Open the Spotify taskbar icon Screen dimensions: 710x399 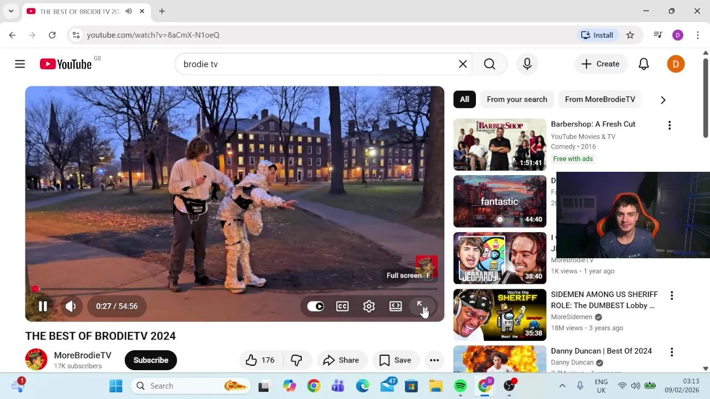pos(460,386)
